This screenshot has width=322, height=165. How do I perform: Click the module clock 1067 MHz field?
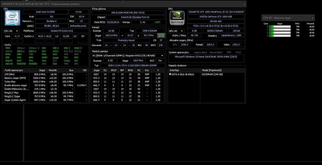click(x=137, y=61)
